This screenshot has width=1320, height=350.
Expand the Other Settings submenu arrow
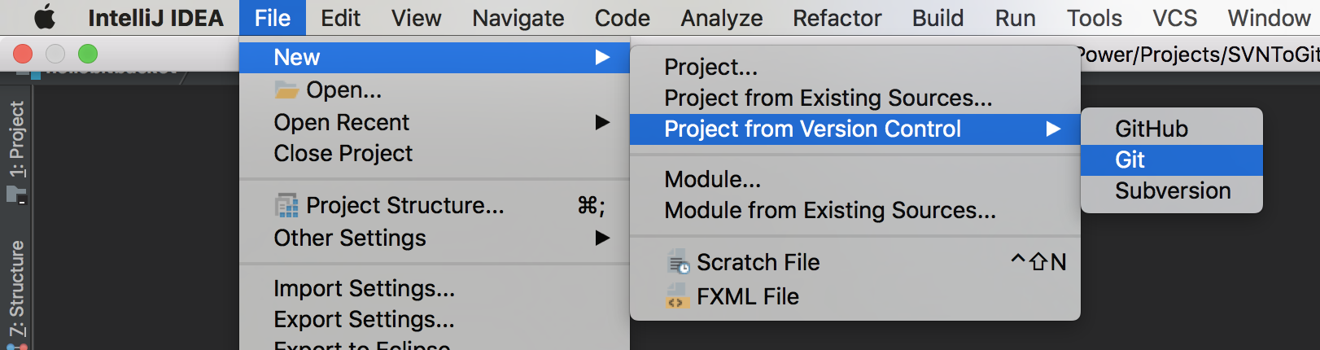pos(602,238)
